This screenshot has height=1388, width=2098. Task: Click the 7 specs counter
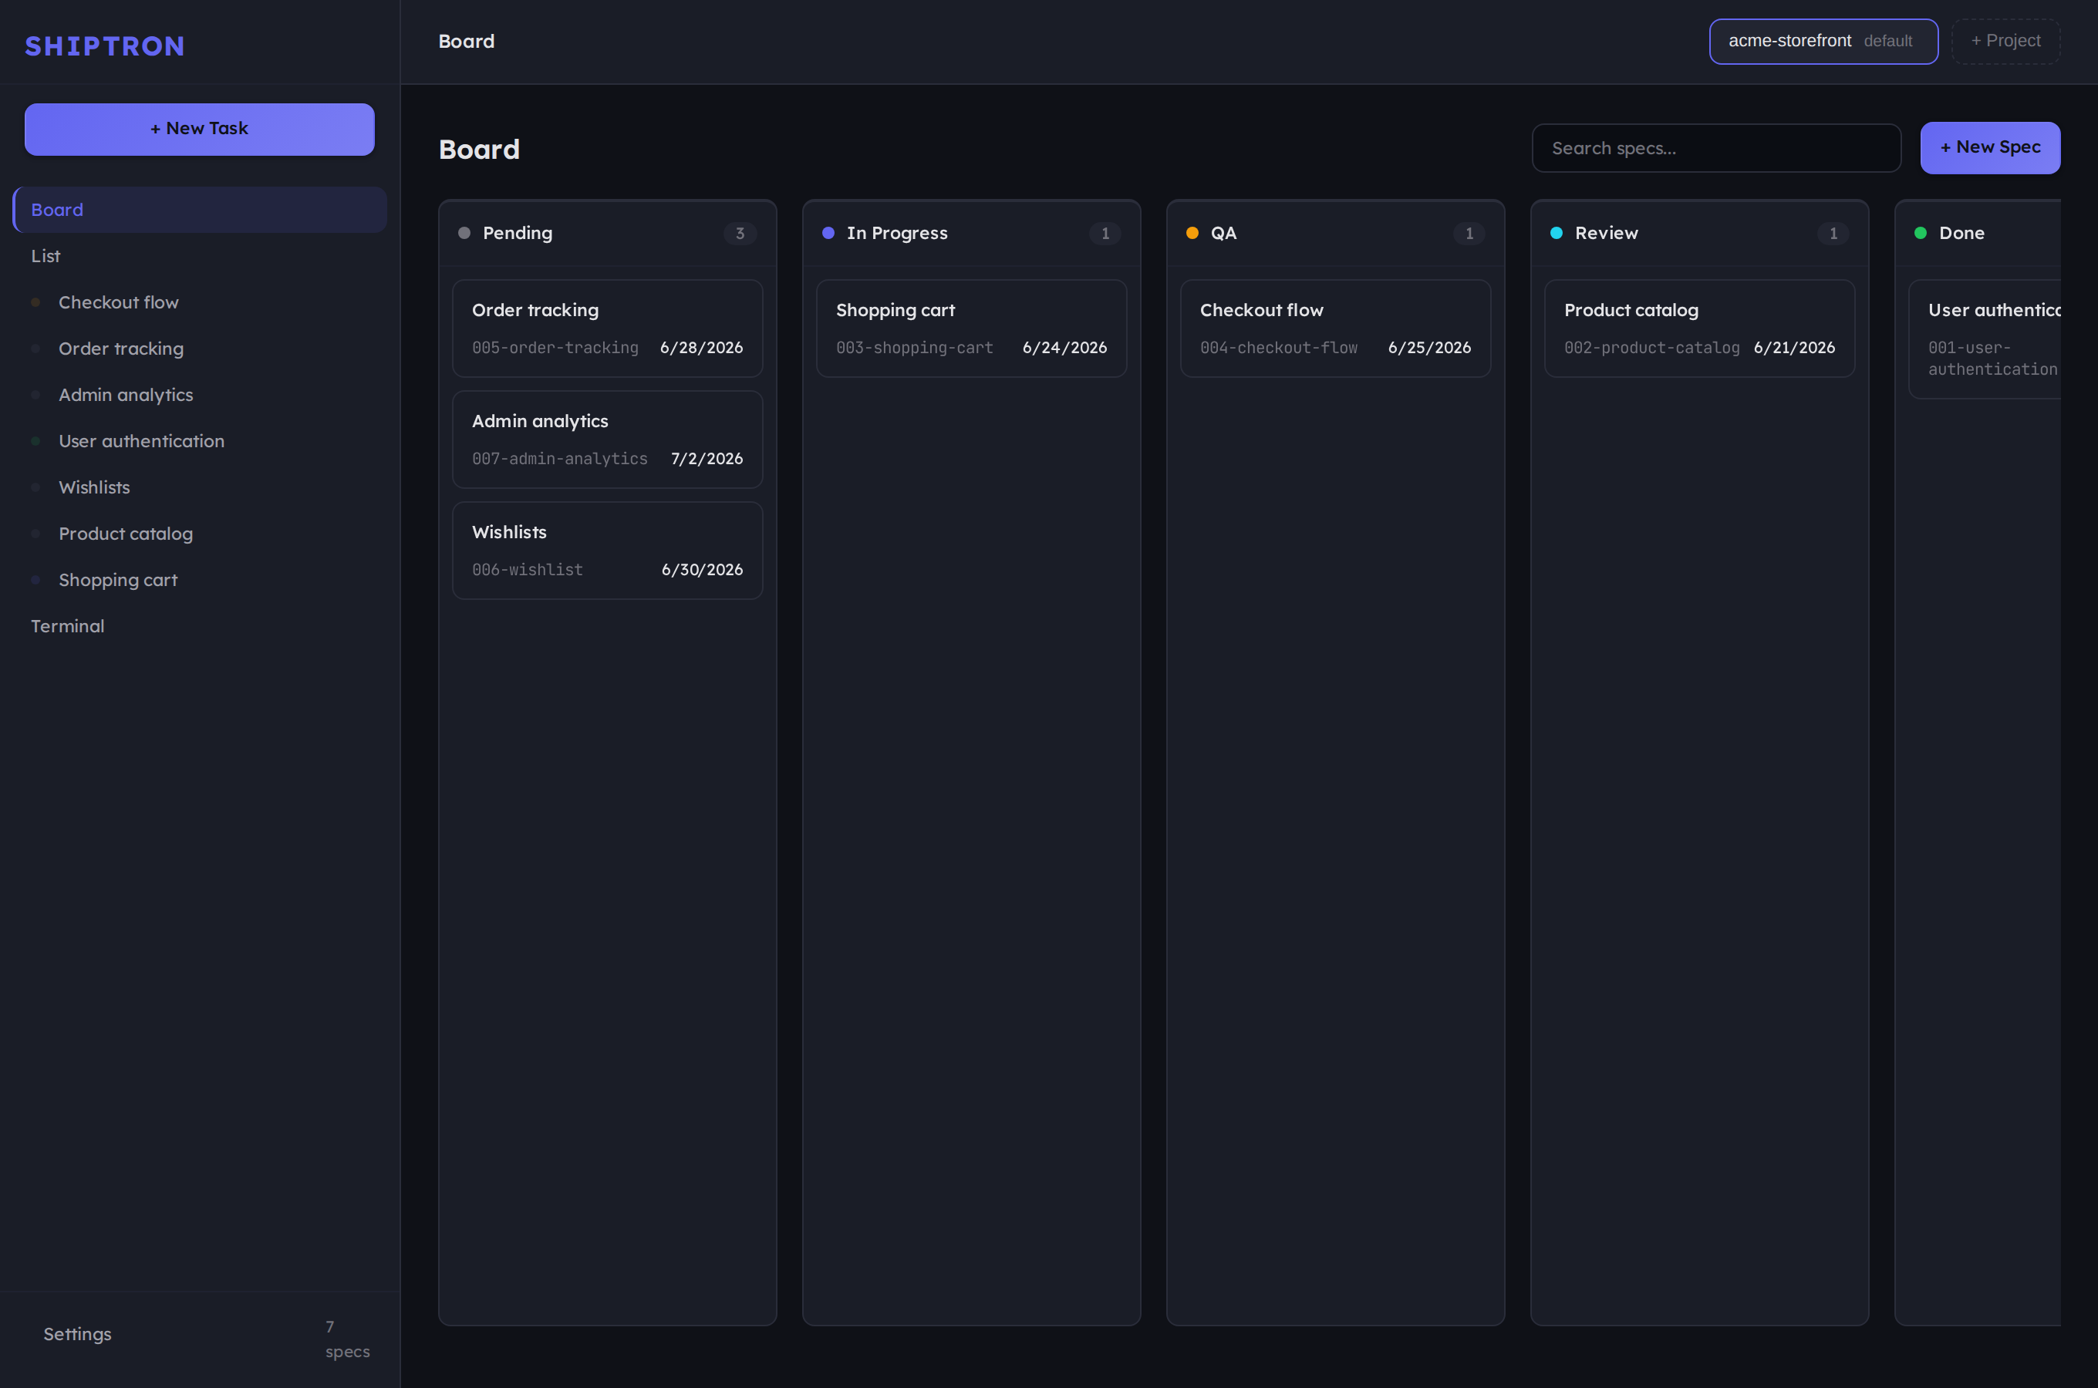pos(347,1339)
